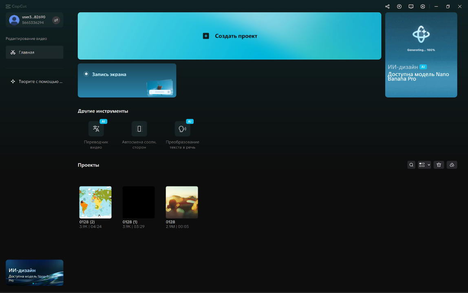The image size is (468, 293).
Task: Switch account using the swap arrows button
Action: 56,20
